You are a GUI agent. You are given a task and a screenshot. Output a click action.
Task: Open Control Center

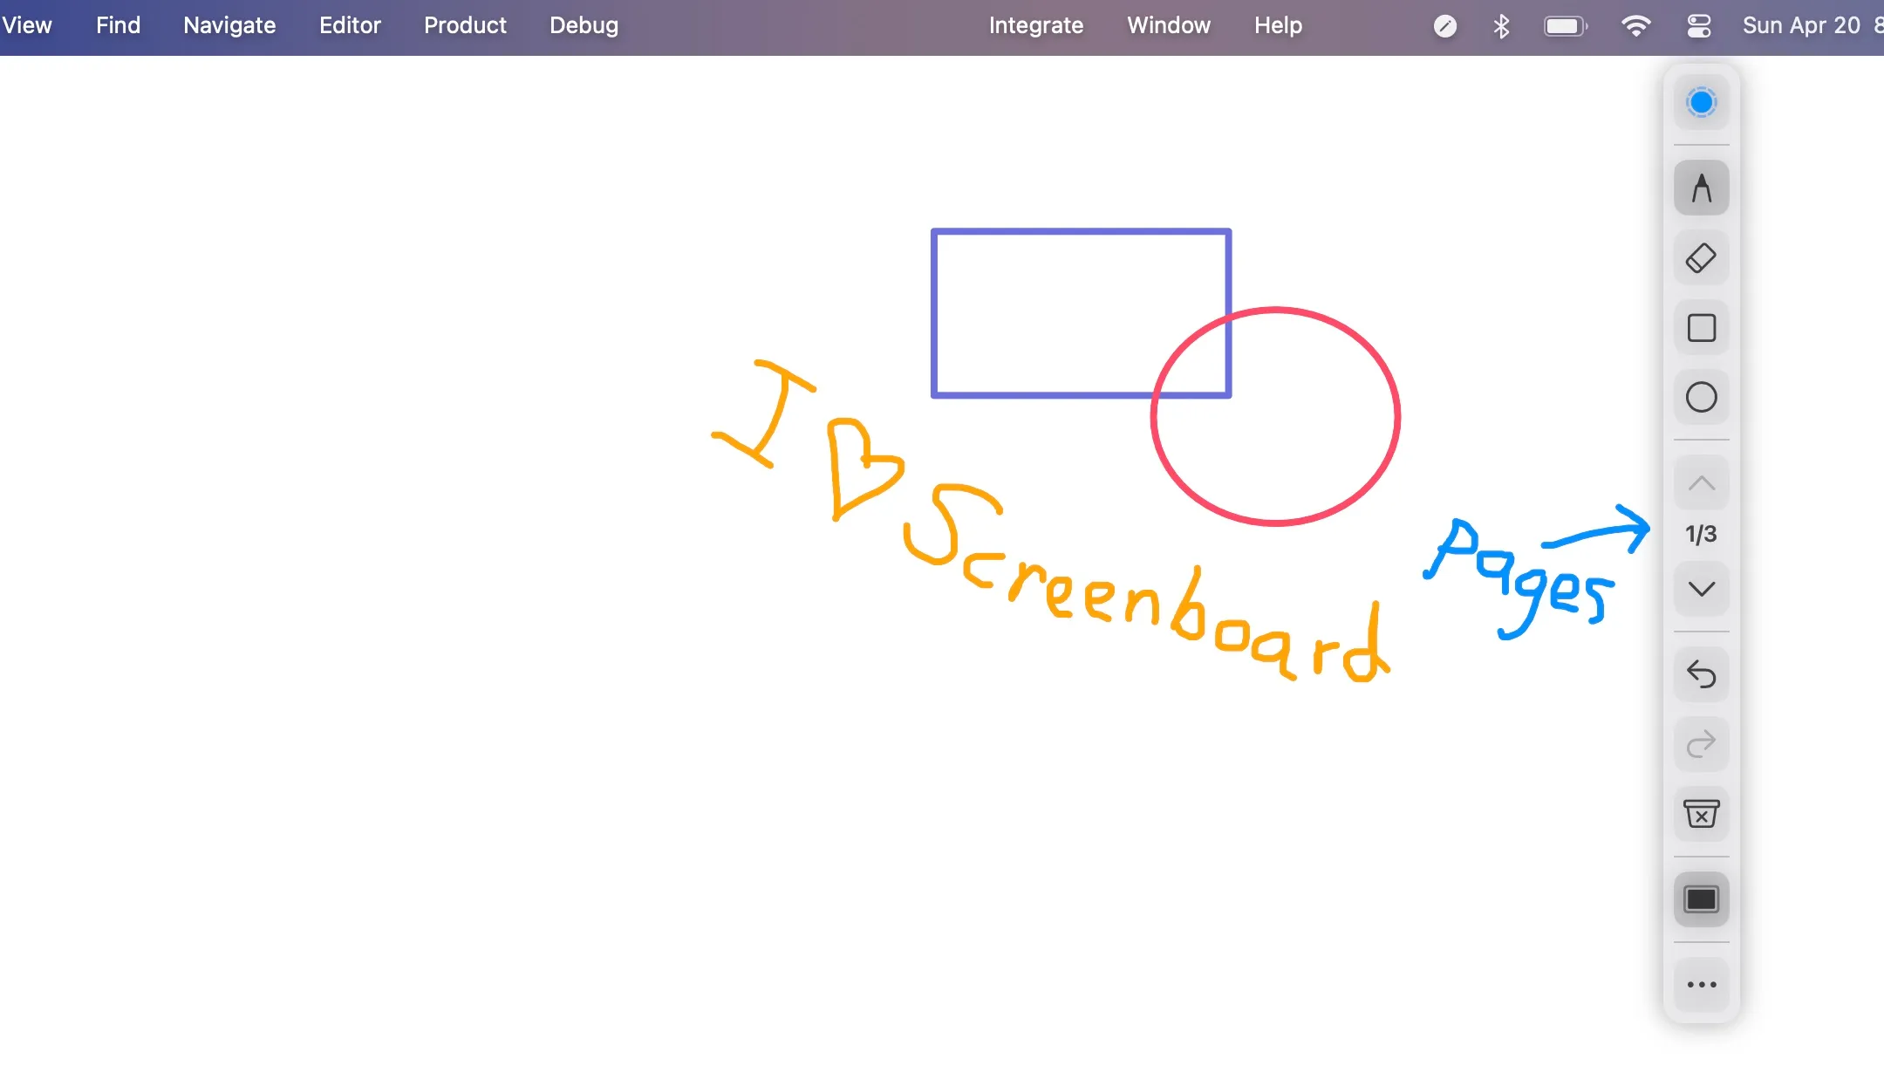(x=1698, y=26)
